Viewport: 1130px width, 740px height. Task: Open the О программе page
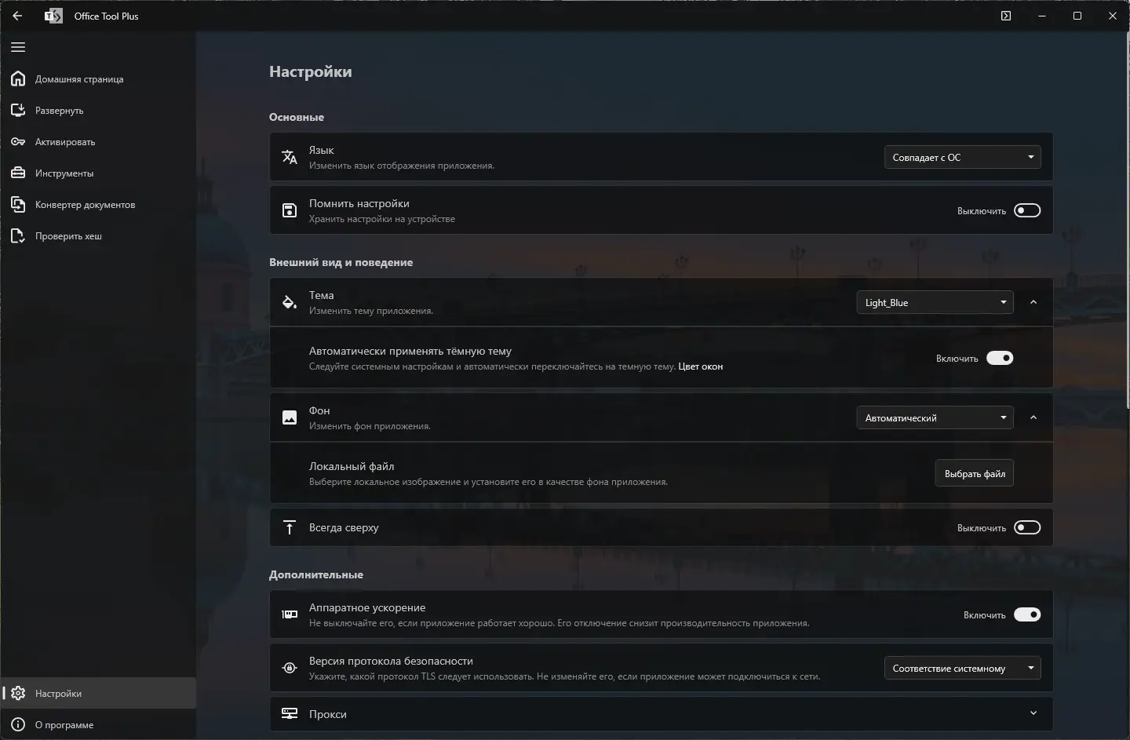click(x=98, y=724)
